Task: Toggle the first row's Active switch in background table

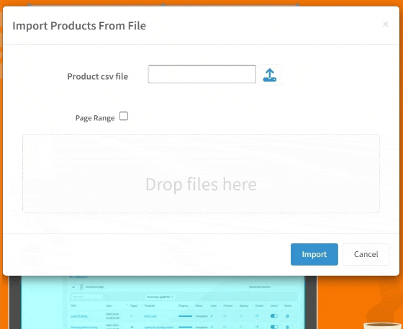Action: click(274, 316)
